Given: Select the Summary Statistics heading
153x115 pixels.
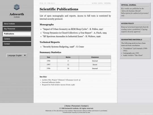Looking at the screenshot, I should point(50,52).
